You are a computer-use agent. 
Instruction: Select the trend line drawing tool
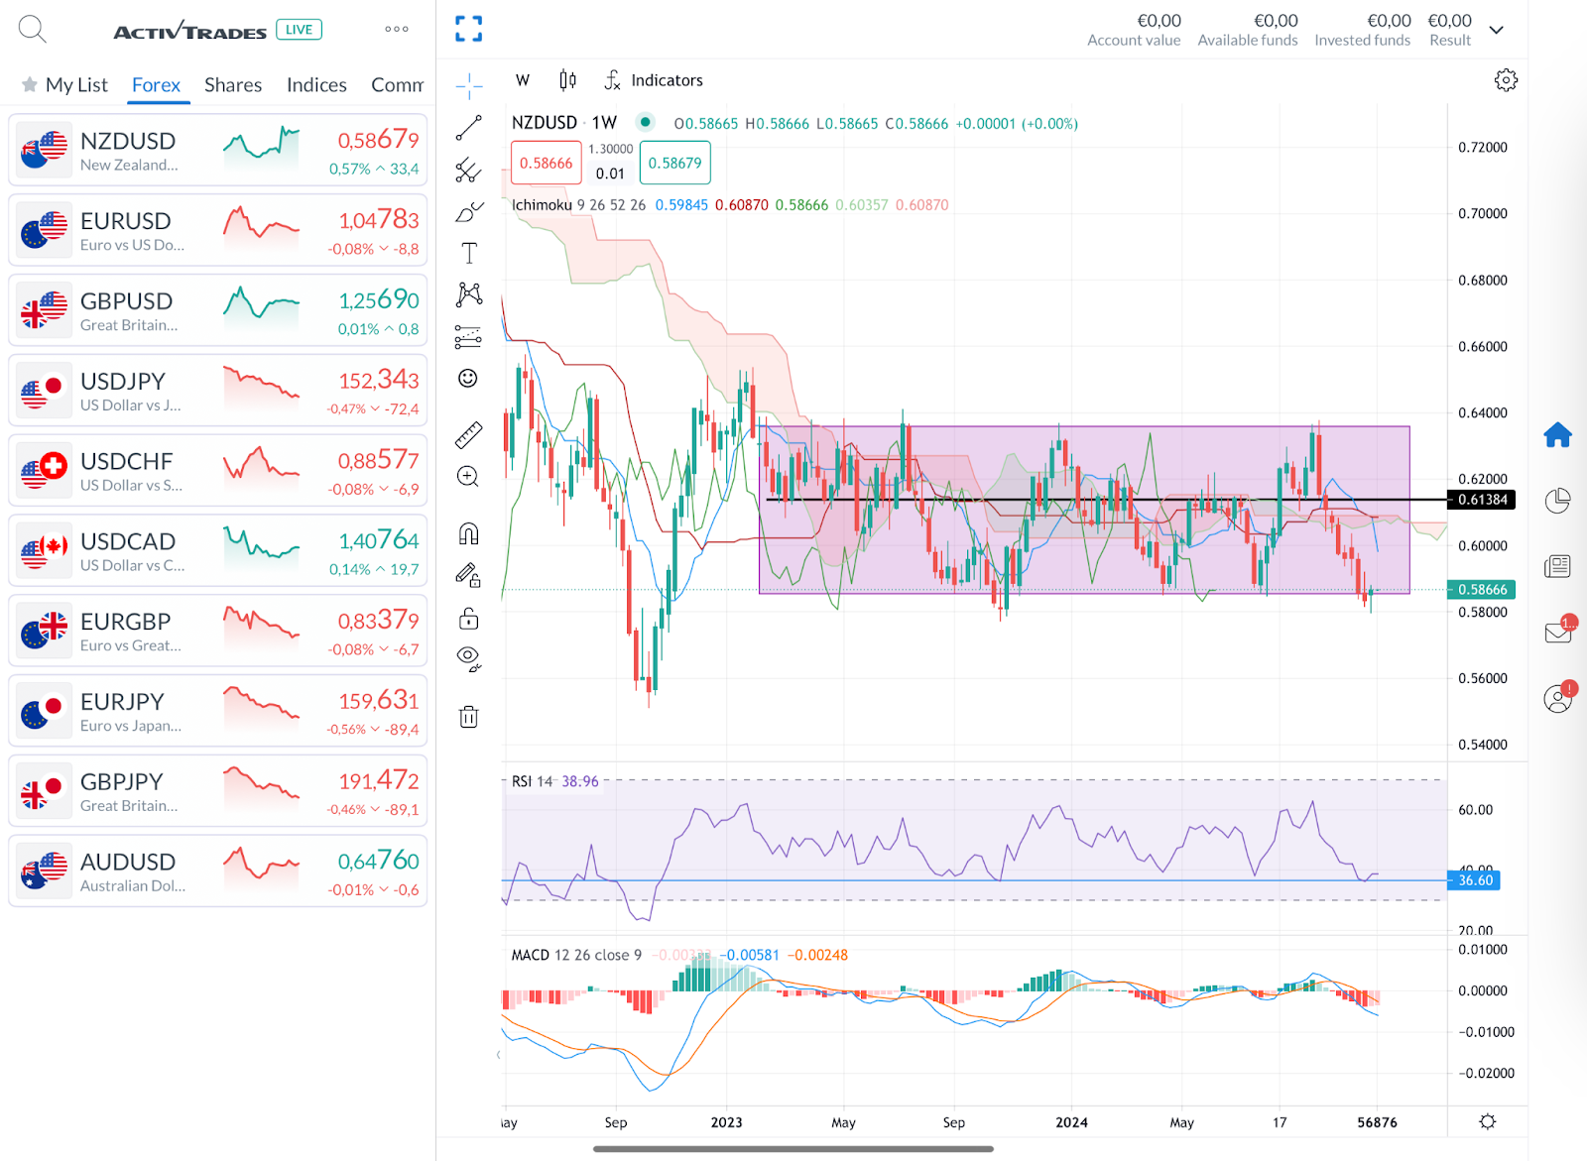[x=468, y=128]
